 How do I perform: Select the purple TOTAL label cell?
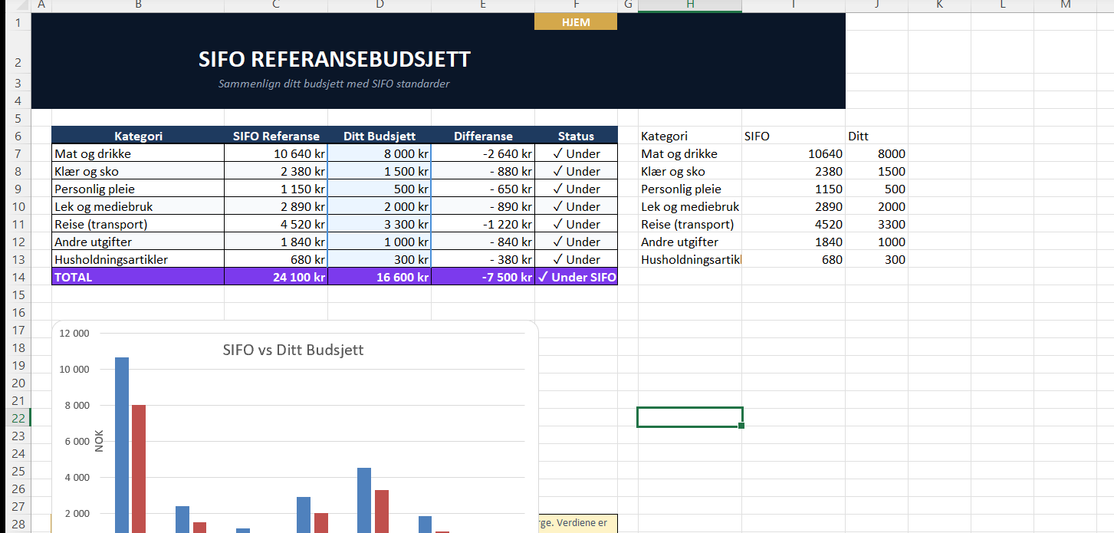click(x=137, y=277)
